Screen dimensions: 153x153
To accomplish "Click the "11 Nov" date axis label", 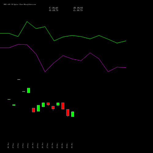I will (18, 145).
